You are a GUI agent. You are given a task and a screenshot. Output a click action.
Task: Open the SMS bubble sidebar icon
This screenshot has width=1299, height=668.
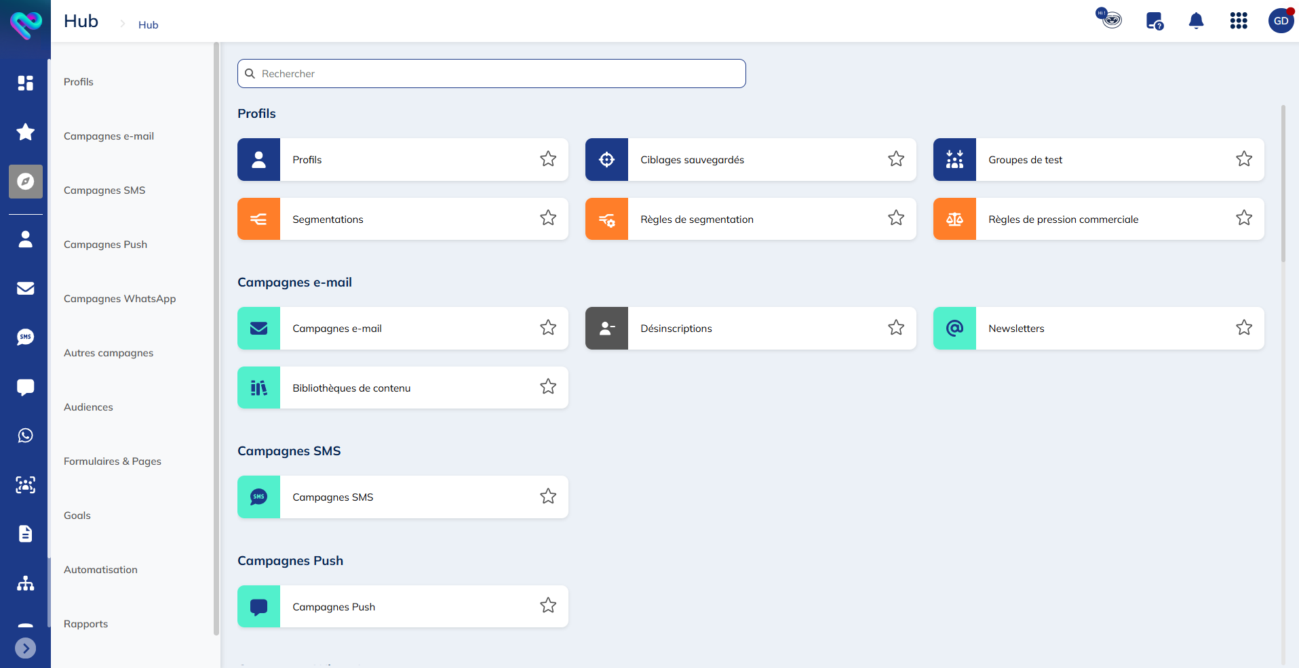[25, 337]
